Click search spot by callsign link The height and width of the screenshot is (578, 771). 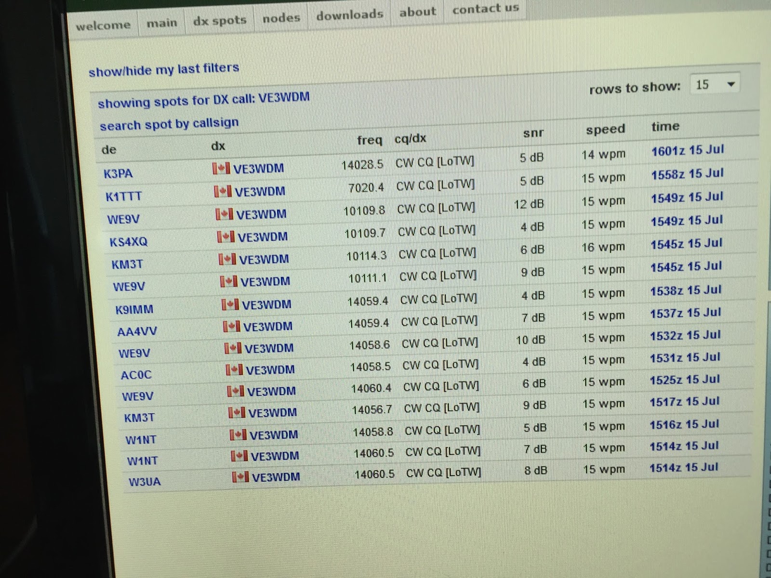pyautogui.click(x=169, y=124)
